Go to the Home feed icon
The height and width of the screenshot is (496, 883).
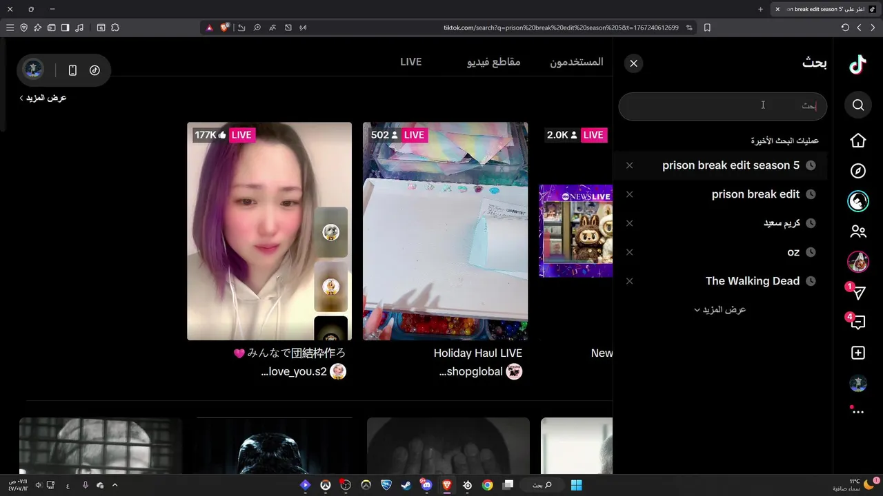(858, 141)
